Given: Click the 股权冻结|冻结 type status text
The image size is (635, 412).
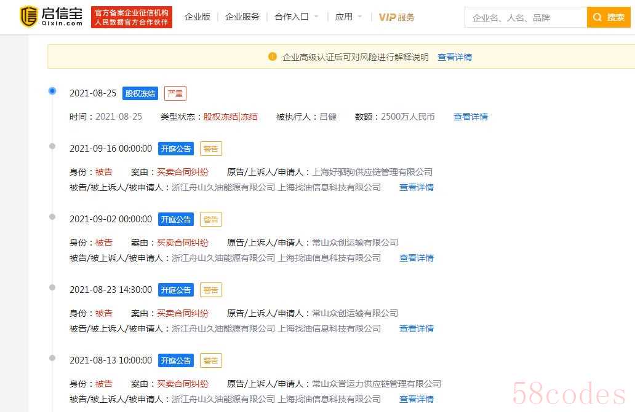Looking at the screenshot, I should pos(230,117).
